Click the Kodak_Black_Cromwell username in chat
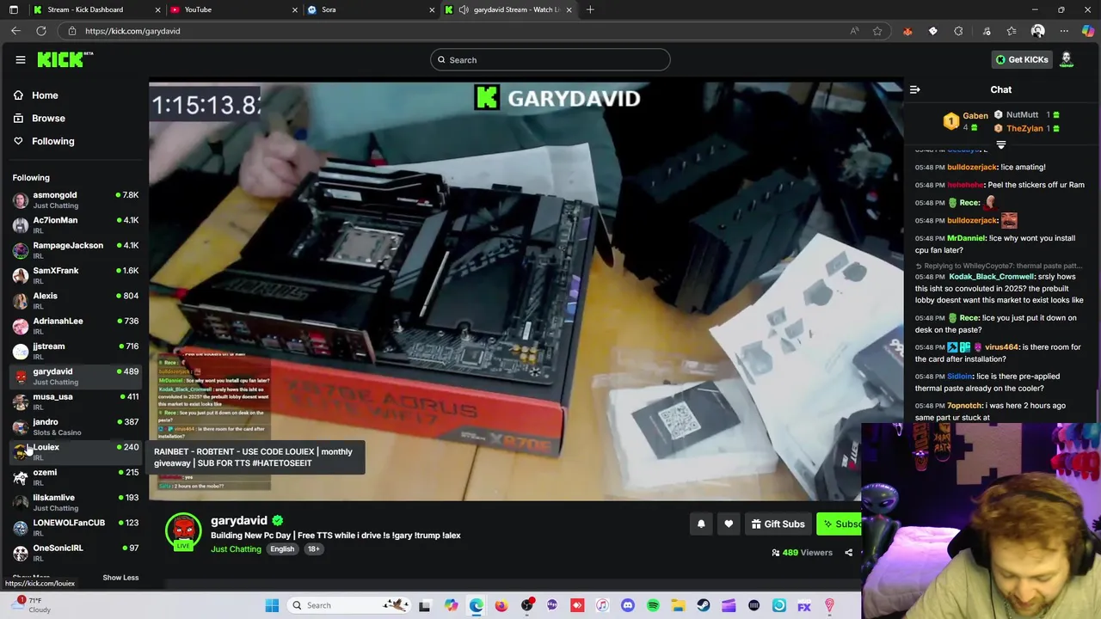Screen dimensions: 1101x619 coord(992,277)
